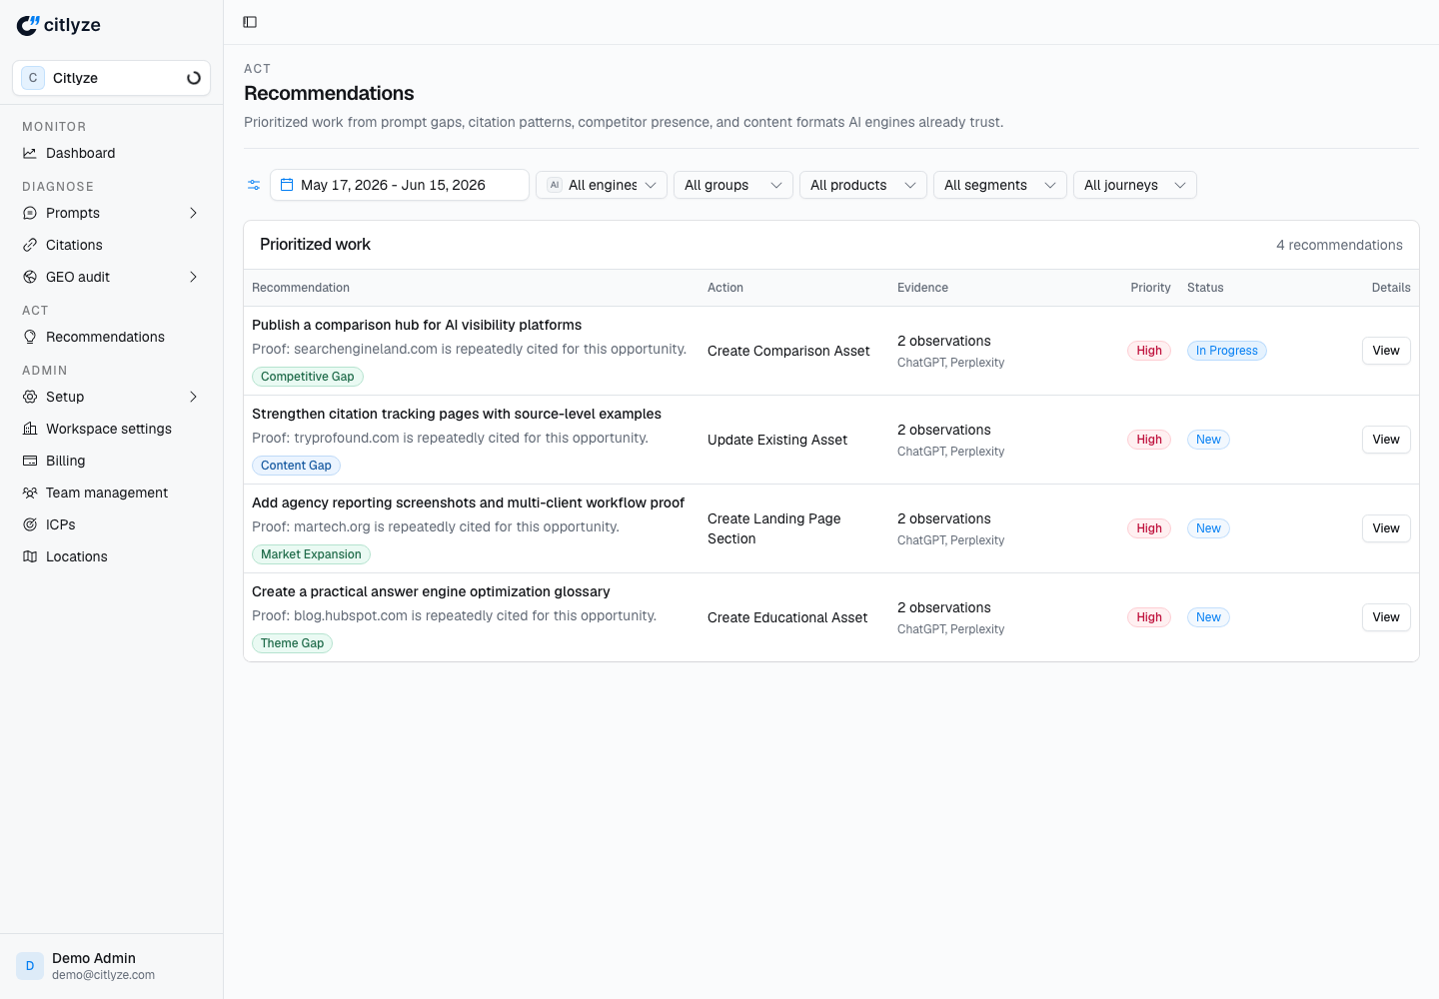Click the Priority column header
Image resolution: width=1439 pixels, height=999 pixels.
tap(1150, 288)
